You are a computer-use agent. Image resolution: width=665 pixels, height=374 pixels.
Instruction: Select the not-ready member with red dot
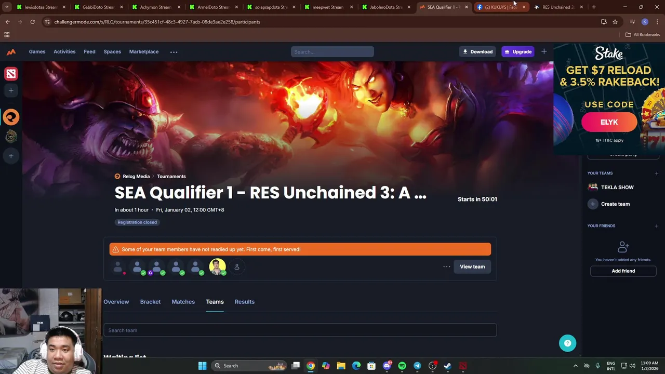click(x=118, y=267)
